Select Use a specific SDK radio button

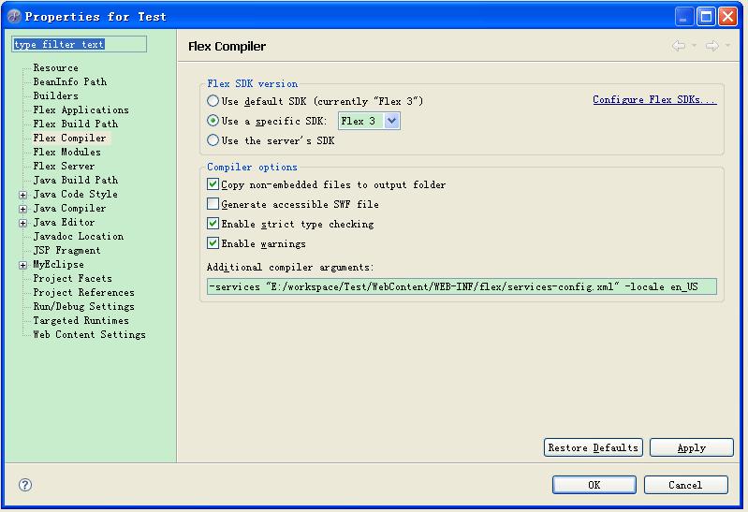(213, 121)
